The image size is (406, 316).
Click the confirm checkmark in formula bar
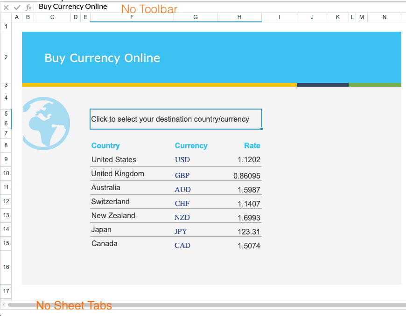click(x=17, y=7)
